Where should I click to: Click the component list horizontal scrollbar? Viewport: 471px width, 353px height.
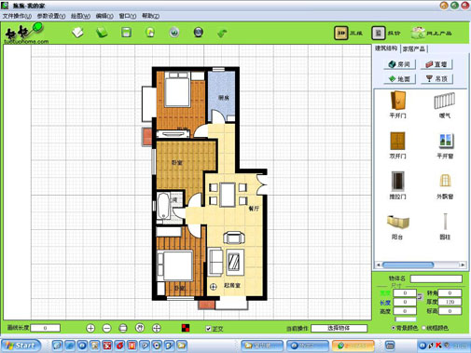(421, 265)
